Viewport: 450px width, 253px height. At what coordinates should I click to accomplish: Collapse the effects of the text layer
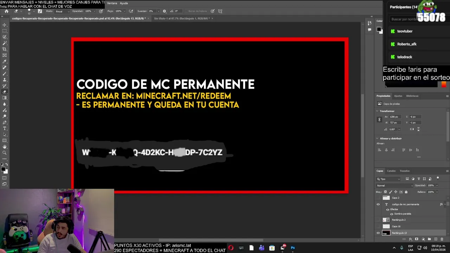coord(445,204)
